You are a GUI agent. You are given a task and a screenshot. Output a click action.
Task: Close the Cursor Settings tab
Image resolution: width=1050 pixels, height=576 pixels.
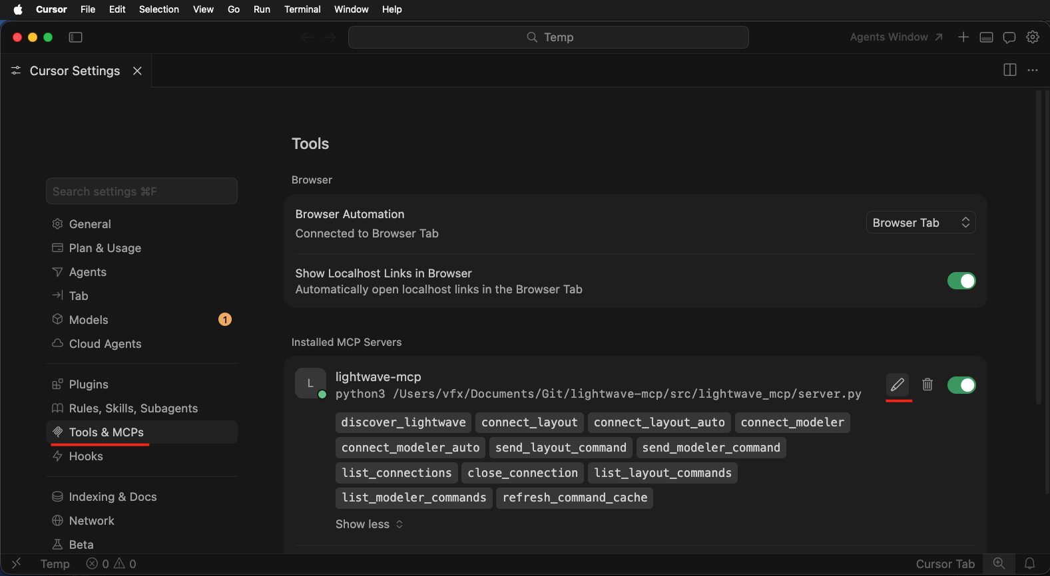click(x=137, y=71)
